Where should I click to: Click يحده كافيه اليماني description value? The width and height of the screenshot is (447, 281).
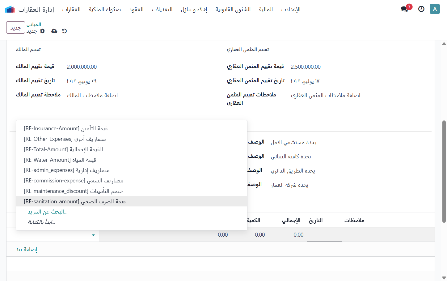(x=291, y=157)
